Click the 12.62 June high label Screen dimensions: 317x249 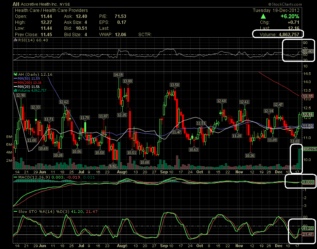click(64, 102)
